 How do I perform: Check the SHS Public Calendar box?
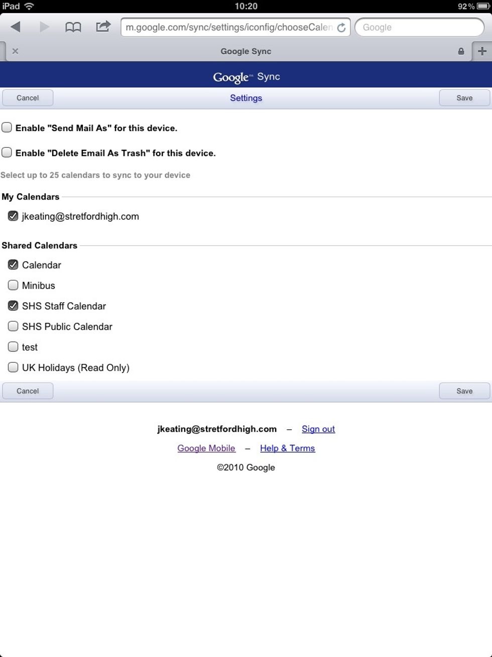13,326
